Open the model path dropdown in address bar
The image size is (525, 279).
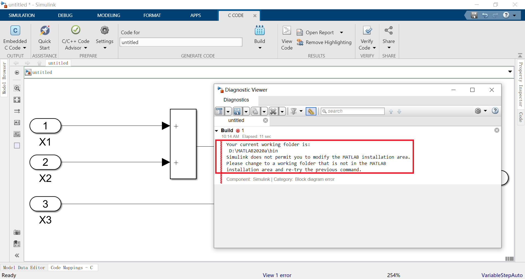[x=510, y=72]
